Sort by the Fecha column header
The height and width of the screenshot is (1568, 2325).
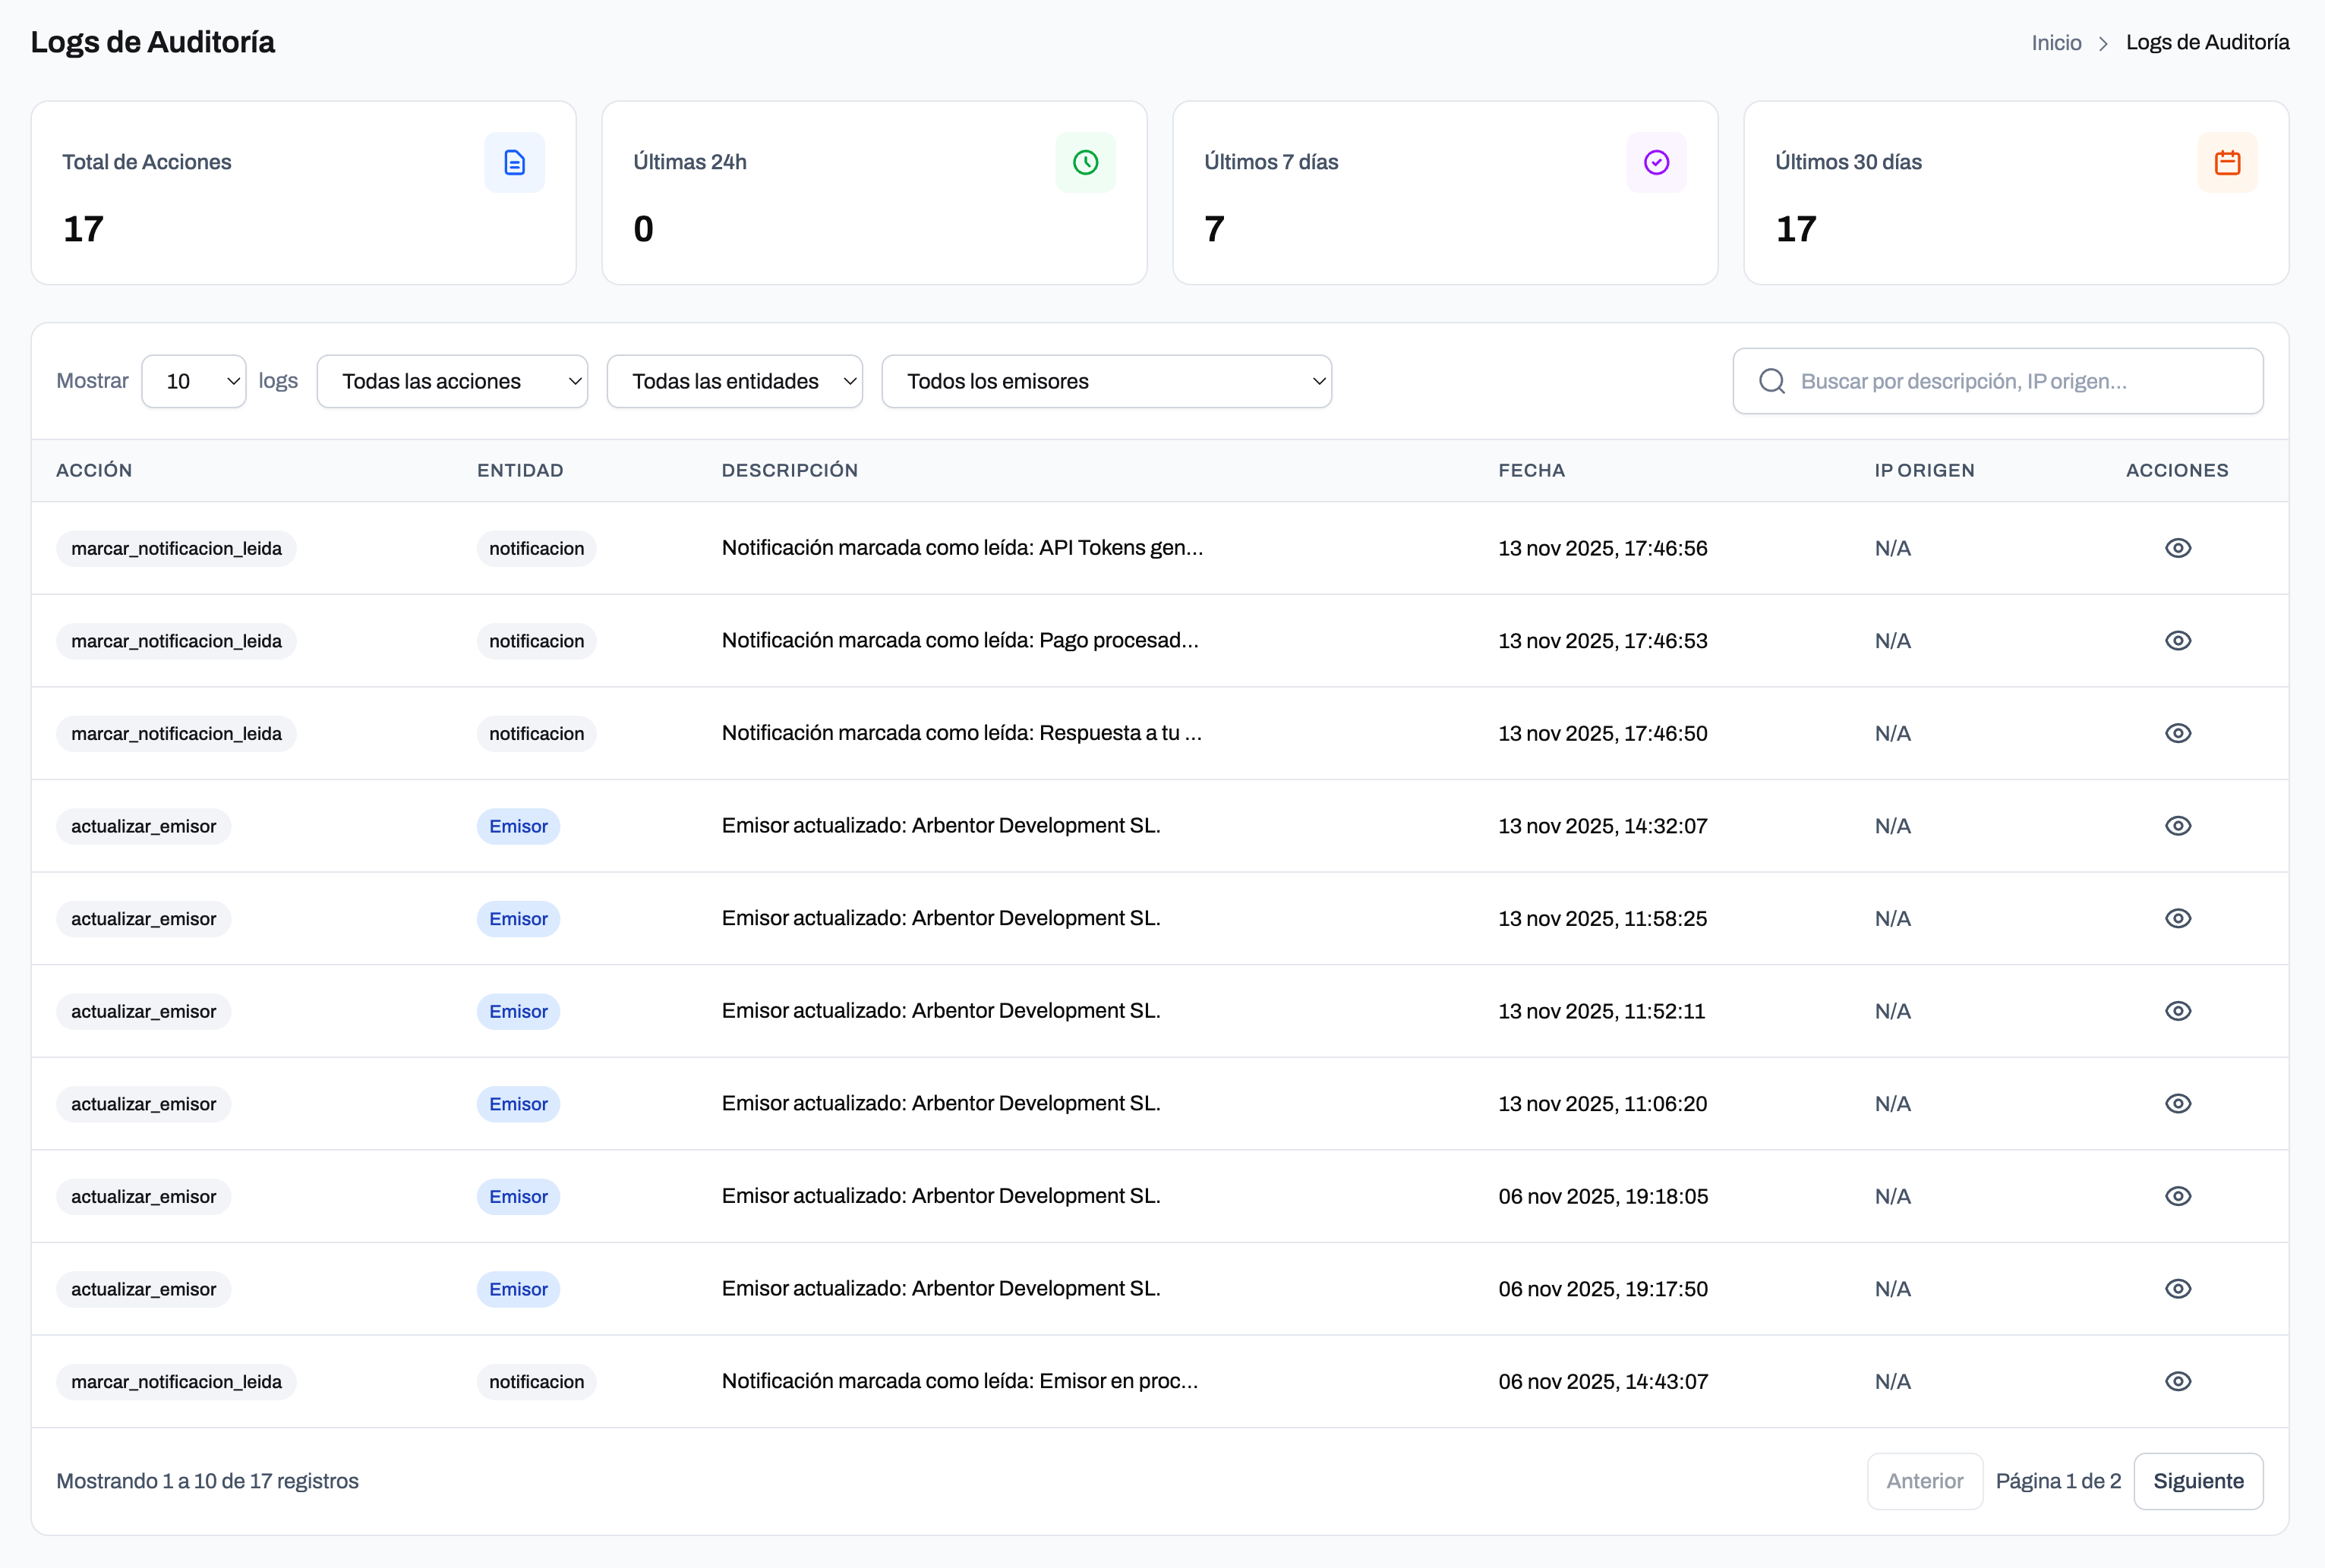[x=1531, y=470]
